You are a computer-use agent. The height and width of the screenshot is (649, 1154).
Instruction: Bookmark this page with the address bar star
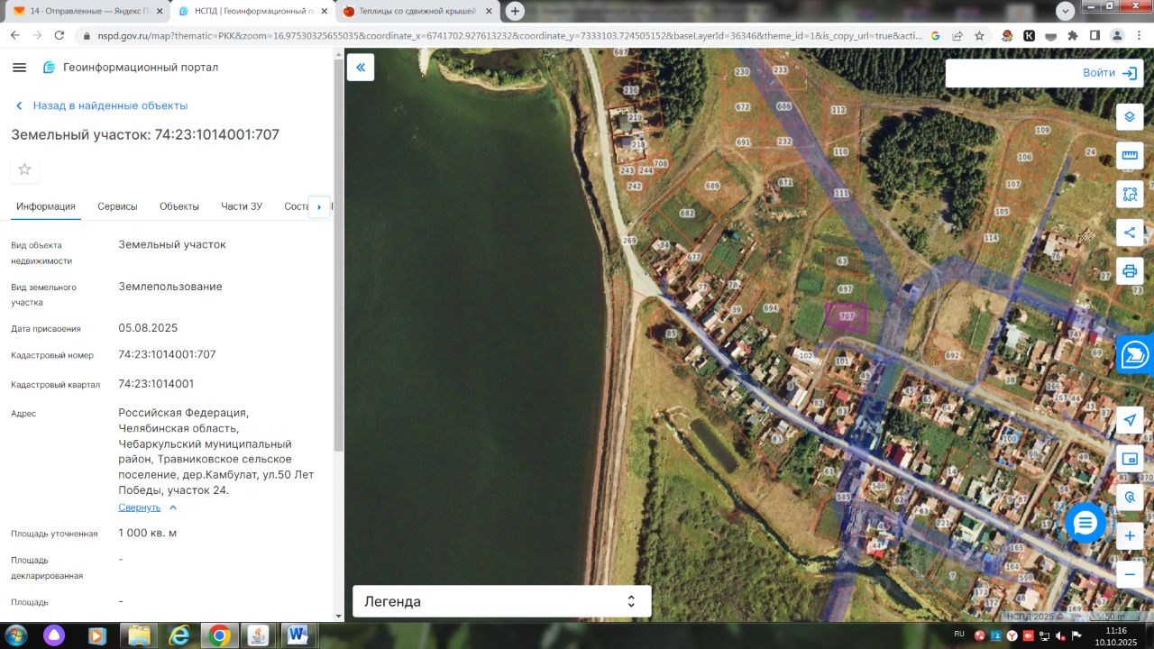(x=979, y=35)
